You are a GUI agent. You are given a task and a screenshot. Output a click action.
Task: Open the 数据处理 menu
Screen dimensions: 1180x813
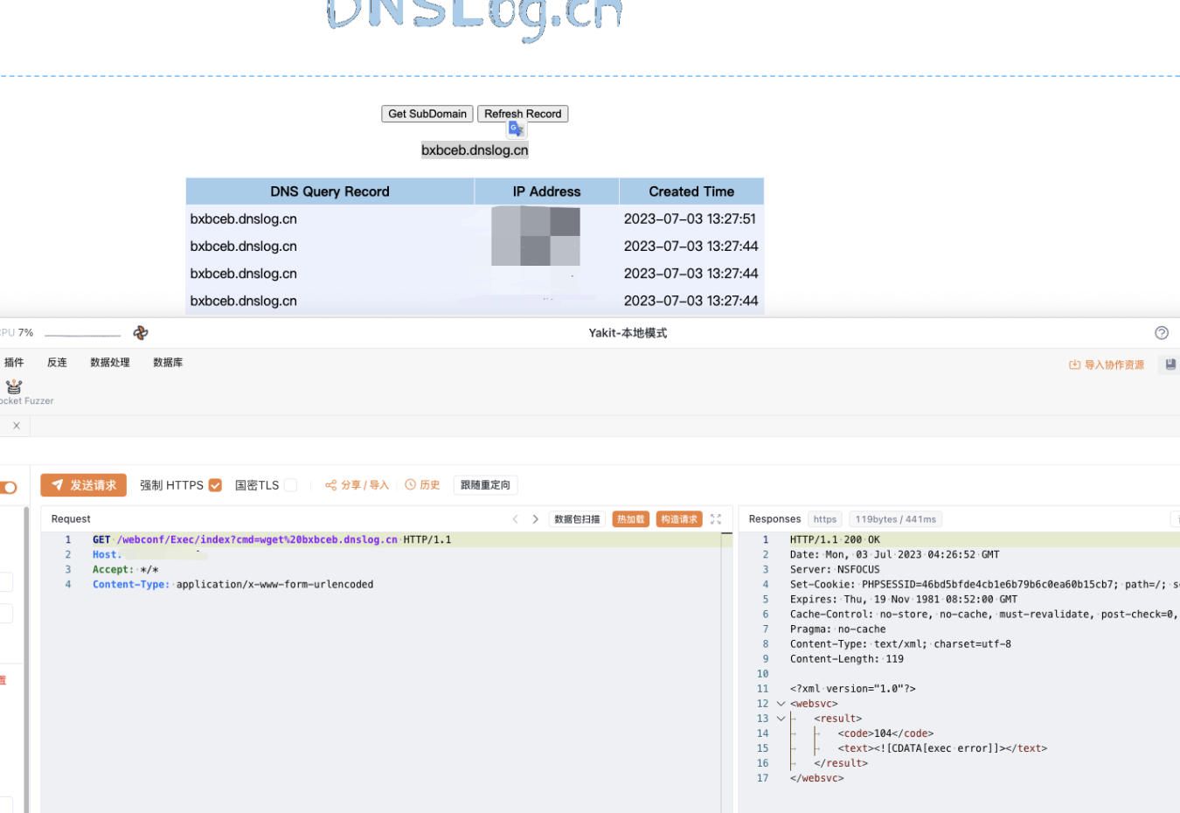(110, 363)
